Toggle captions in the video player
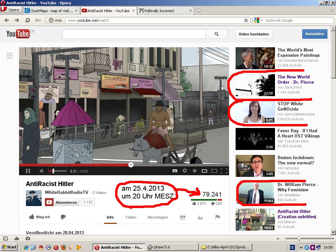The width and height of the screenshot is (336, 252). [175, 171]
